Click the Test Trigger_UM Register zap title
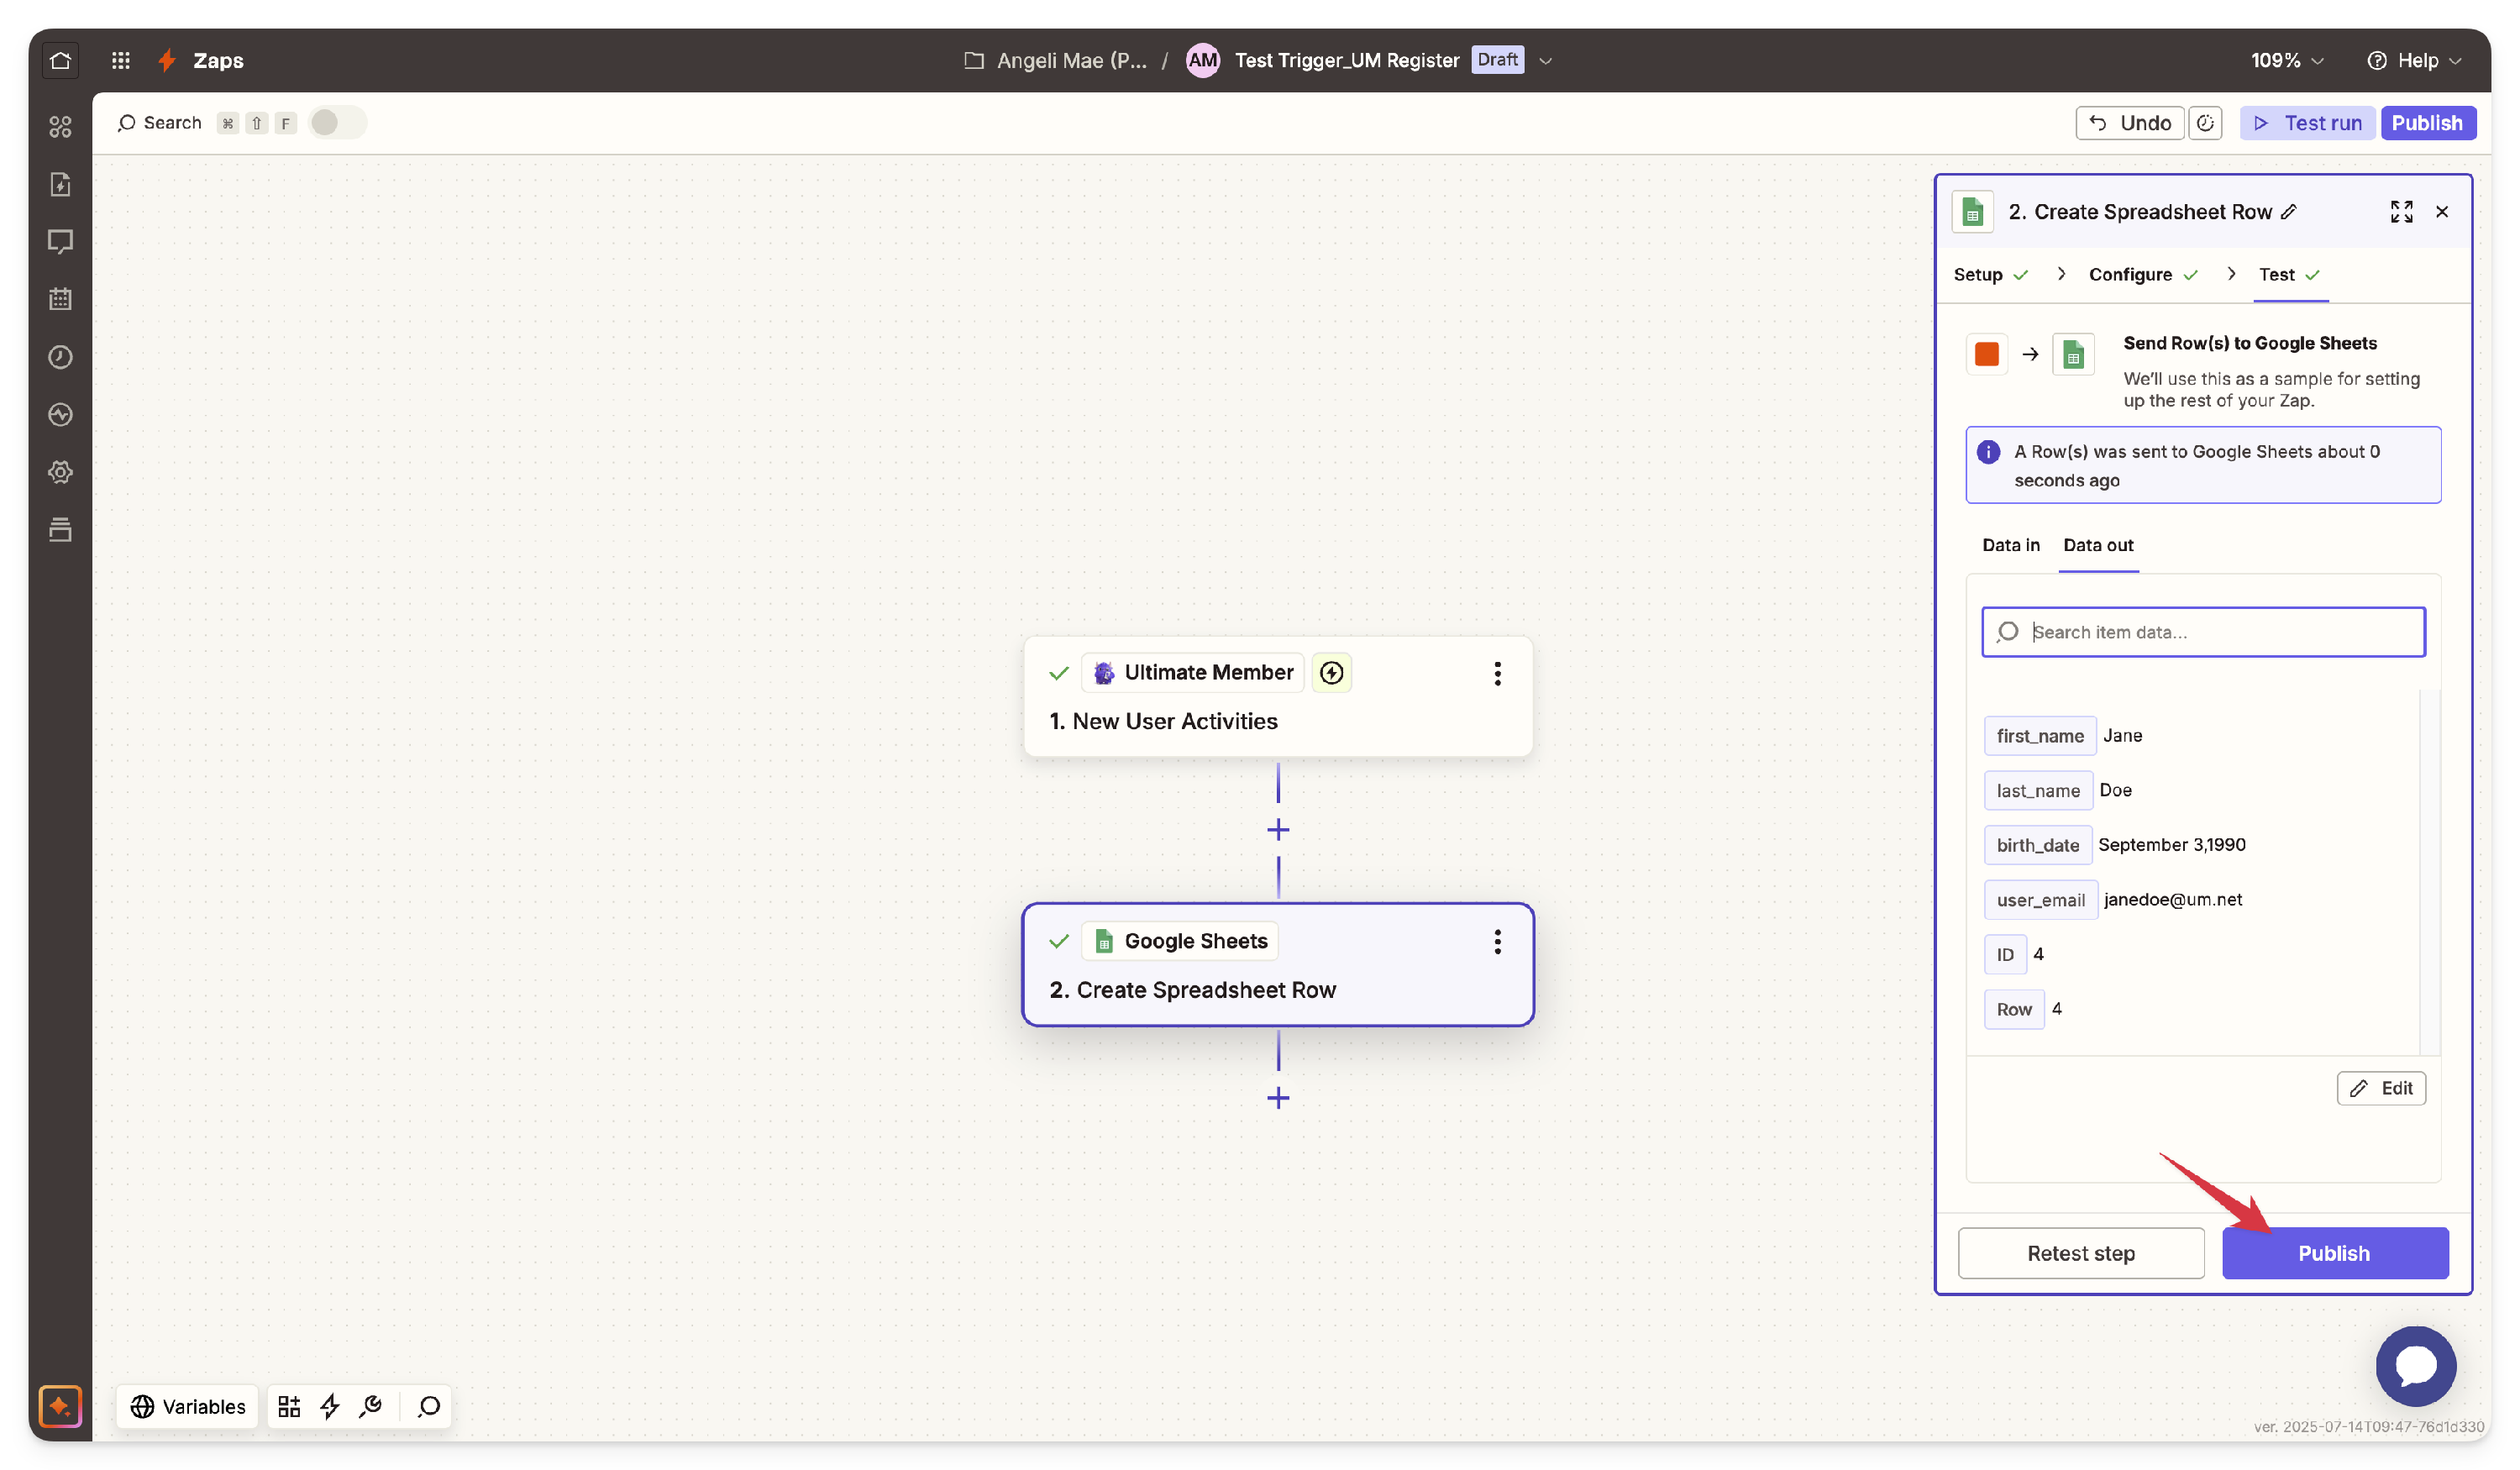The height and width of the screenshot is (1470, 2520). (x=1346, y=61)
